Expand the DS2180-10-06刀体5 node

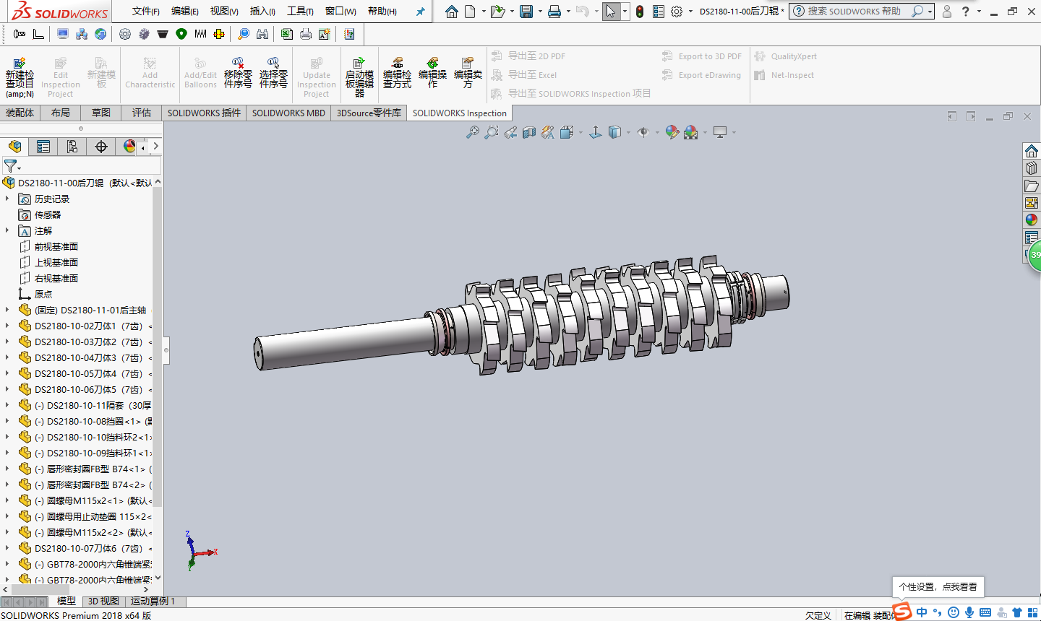(x=7, y=389)
